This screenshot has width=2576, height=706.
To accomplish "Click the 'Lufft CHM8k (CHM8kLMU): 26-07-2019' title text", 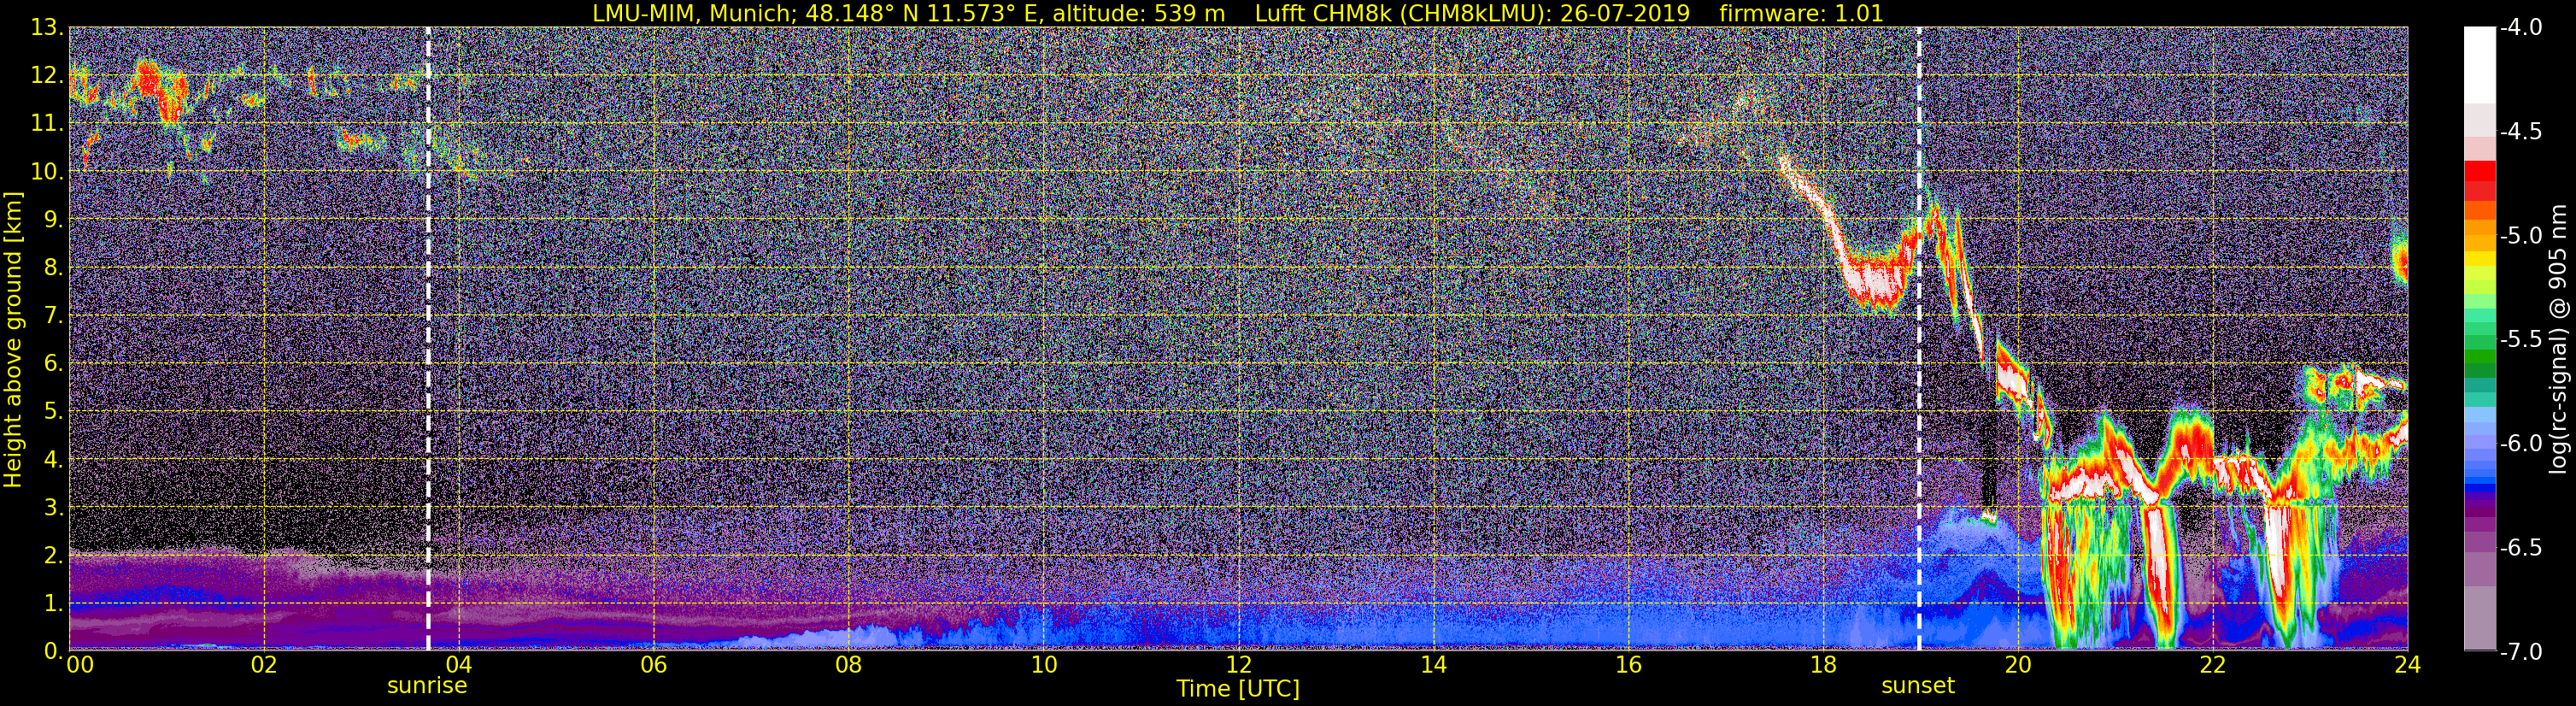I will (1472, 13).
